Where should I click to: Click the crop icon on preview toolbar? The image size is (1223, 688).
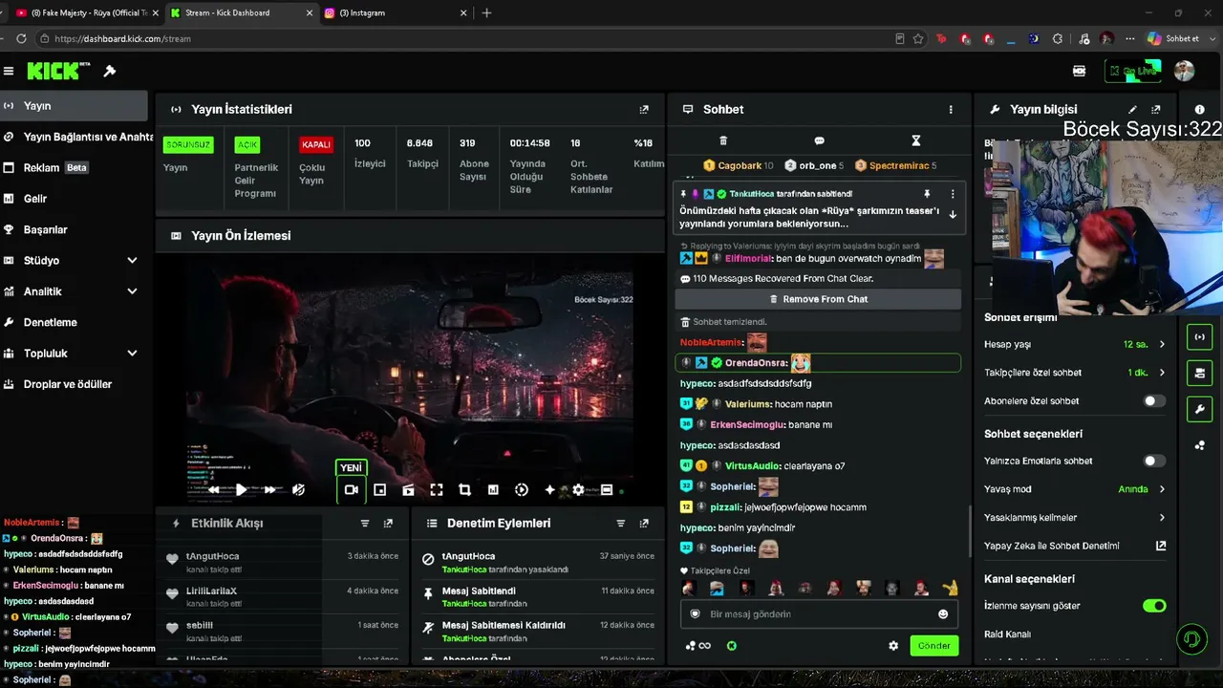tap(464, 489)
